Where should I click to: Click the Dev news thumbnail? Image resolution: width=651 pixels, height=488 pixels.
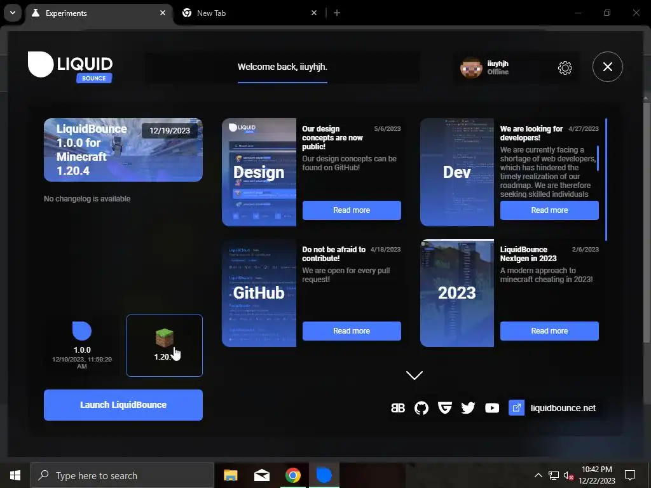457,172
